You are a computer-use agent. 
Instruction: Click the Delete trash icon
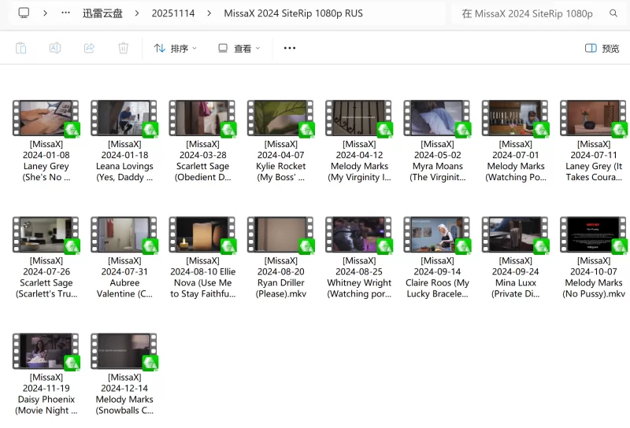(x=124, y=48)
